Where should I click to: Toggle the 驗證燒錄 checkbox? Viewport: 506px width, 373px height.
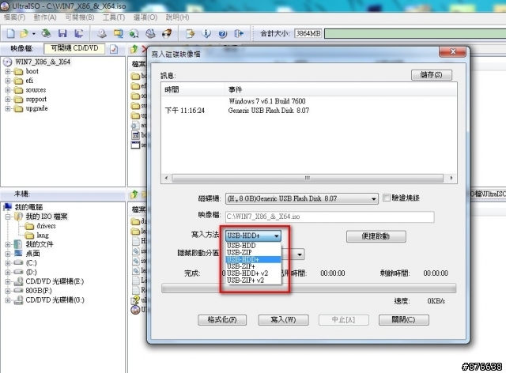[387, 198]
